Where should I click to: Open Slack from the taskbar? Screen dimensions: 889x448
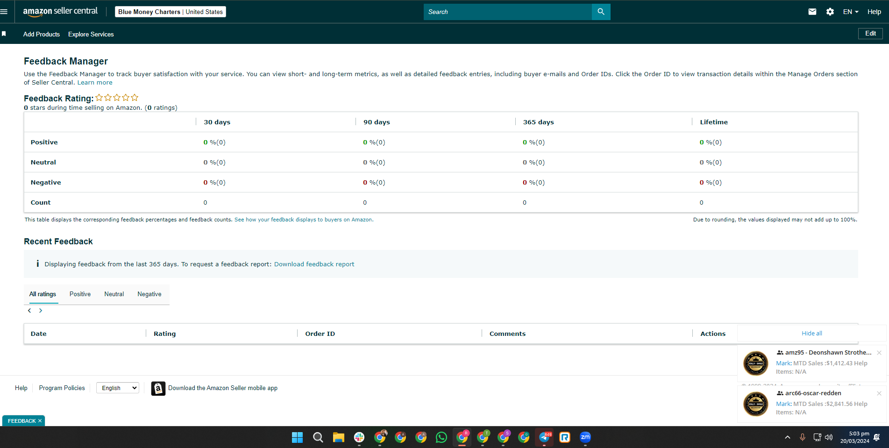click(359, 437)
